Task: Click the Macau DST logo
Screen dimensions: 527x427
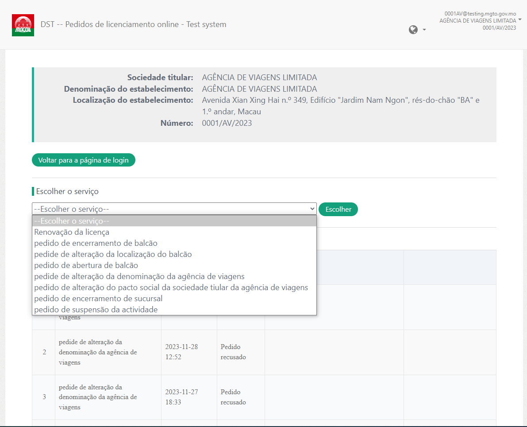Action: pos(23,25)
